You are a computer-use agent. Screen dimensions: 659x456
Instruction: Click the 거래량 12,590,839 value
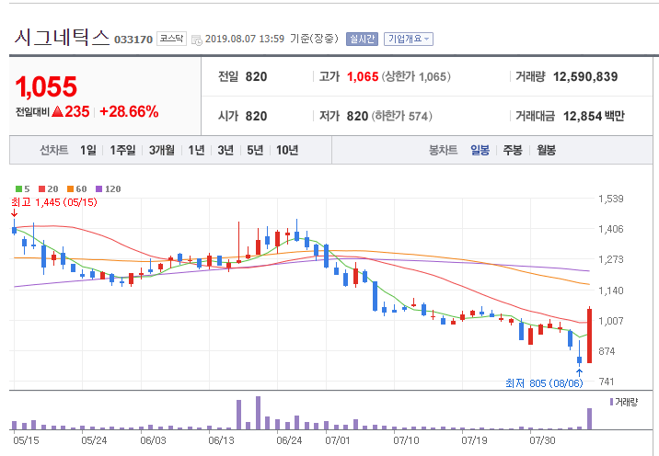click(585, 77)
